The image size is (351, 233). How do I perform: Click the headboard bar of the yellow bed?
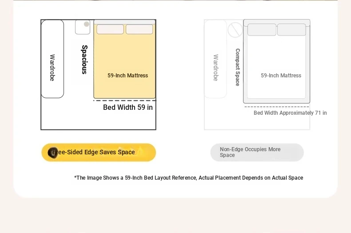[x=124, y=22]
